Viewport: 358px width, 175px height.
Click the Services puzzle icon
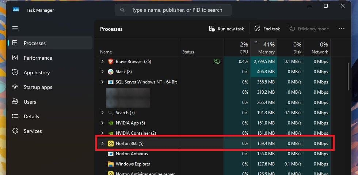click(15, 131)
